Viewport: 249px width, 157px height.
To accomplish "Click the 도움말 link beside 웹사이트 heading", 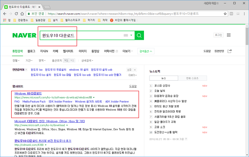I will pos(133,86).
